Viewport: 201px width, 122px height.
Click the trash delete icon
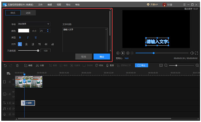point(17,65)
